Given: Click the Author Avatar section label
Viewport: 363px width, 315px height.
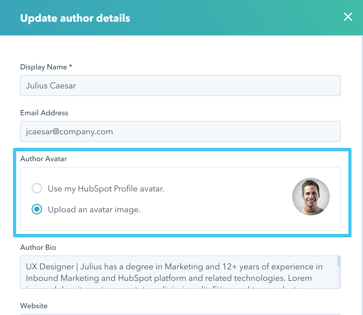Looking at the screenshot, I should point(43,159).
